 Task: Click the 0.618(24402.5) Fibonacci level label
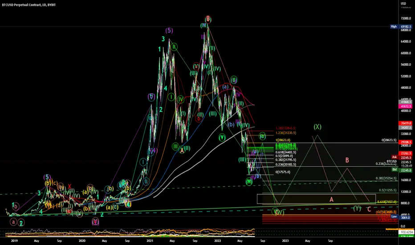click(x=286, y=152)
